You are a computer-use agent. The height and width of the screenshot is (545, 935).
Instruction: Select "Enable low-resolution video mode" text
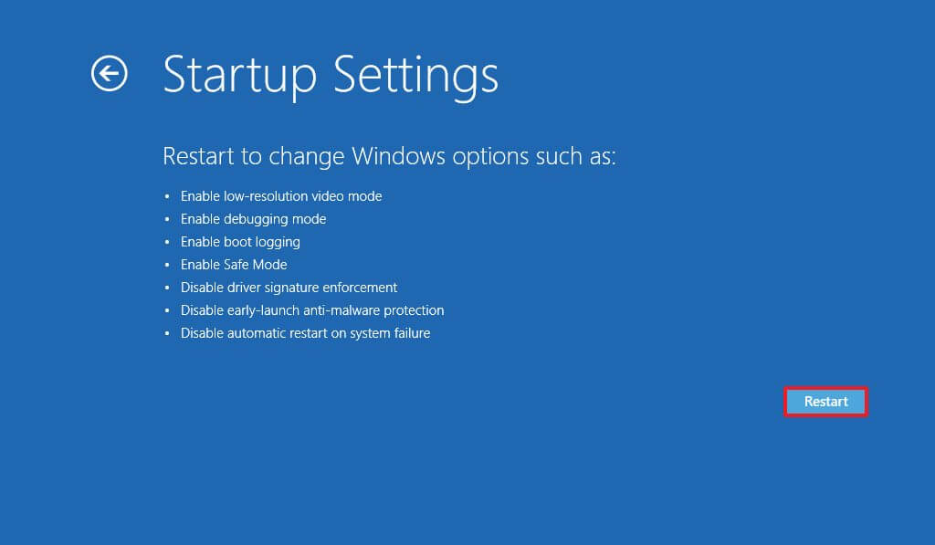point(281,196)
